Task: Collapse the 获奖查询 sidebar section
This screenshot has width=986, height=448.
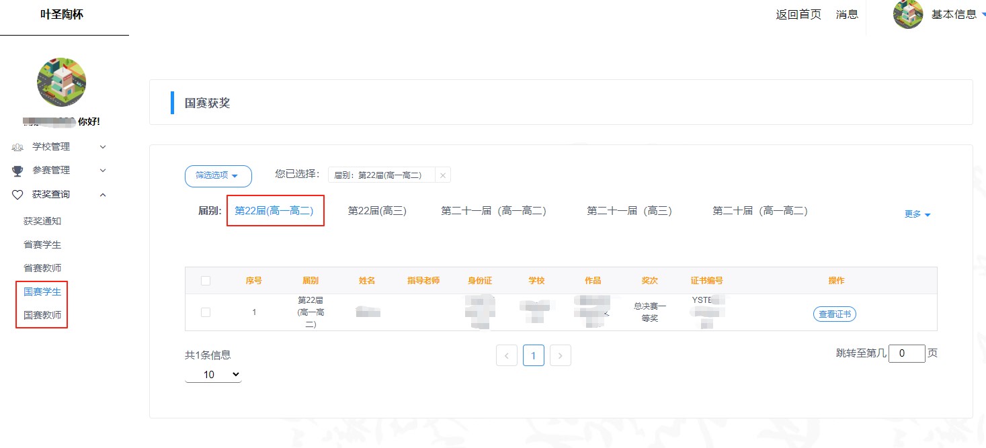Action: 103,195
